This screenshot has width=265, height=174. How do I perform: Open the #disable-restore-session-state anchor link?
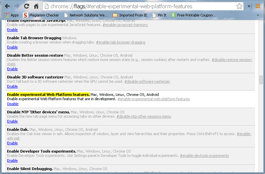tap(232, 60)
